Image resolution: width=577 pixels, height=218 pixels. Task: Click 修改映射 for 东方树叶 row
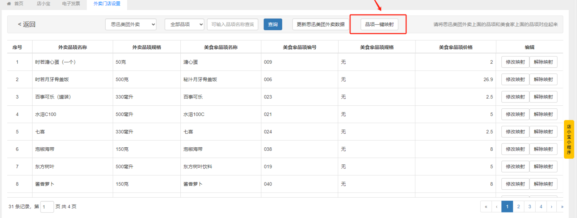(x=515, y=167)
